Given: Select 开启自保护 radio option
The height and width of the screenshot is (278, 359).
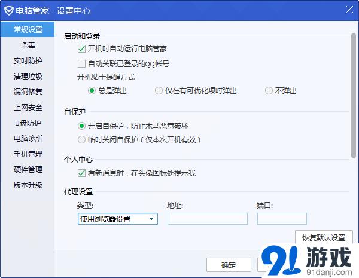Looking at the screenshot, I should coord(81,126).
